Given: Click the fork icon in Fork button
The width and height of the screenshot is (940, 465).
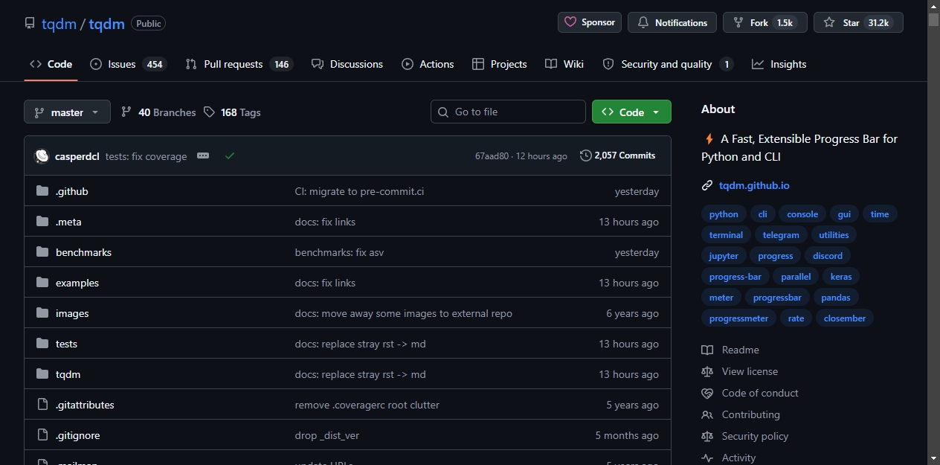Looking at the screenshot, I should (738, 23).
